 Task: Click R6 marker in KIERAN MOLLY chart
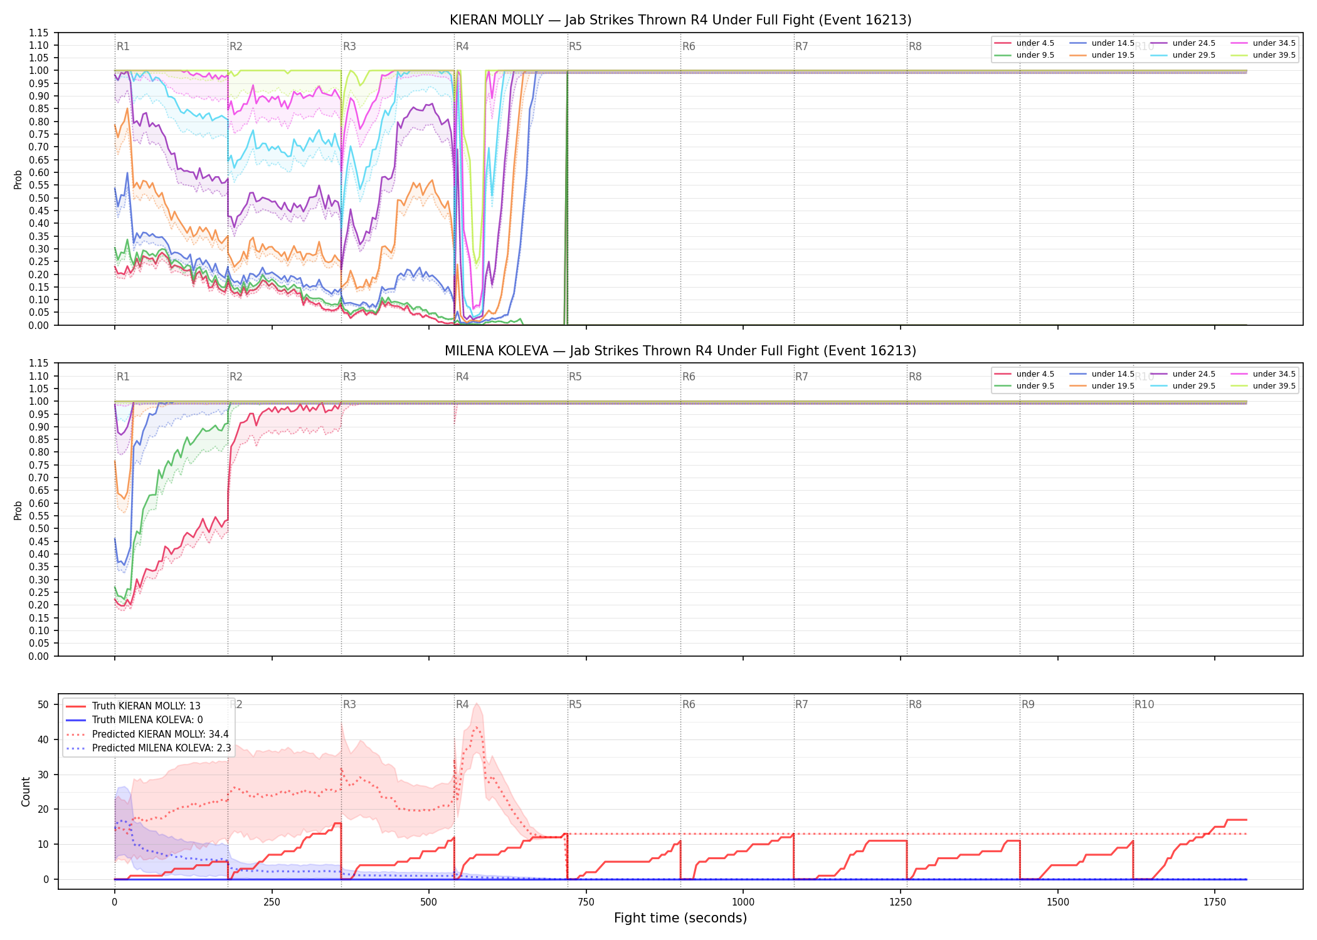689,46
